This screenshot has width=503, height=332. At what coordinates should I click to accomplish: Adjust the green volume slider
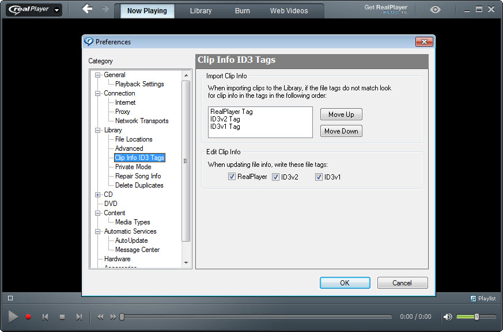click(476, 317)
